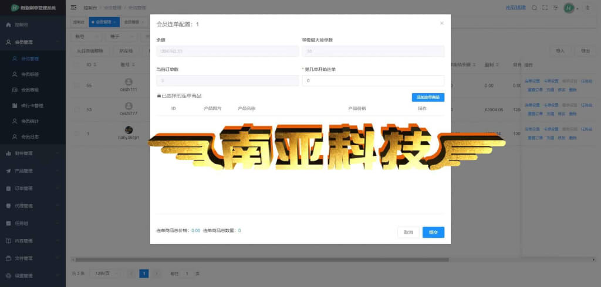Check the row with ID 53
The image size is (601, 287).
(x=77, y=110)
